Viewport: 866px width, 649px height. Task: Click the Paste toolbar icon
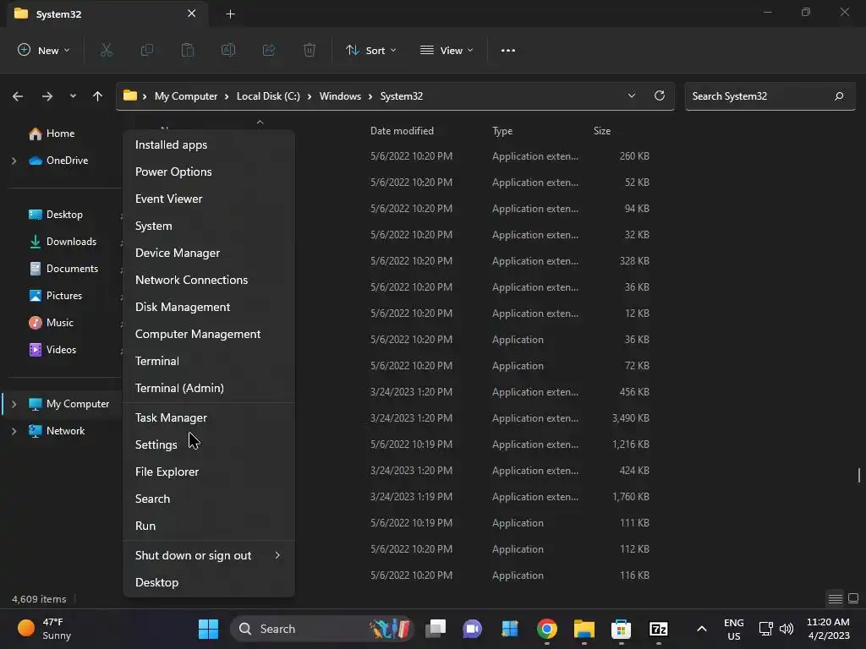click(188, 50)
